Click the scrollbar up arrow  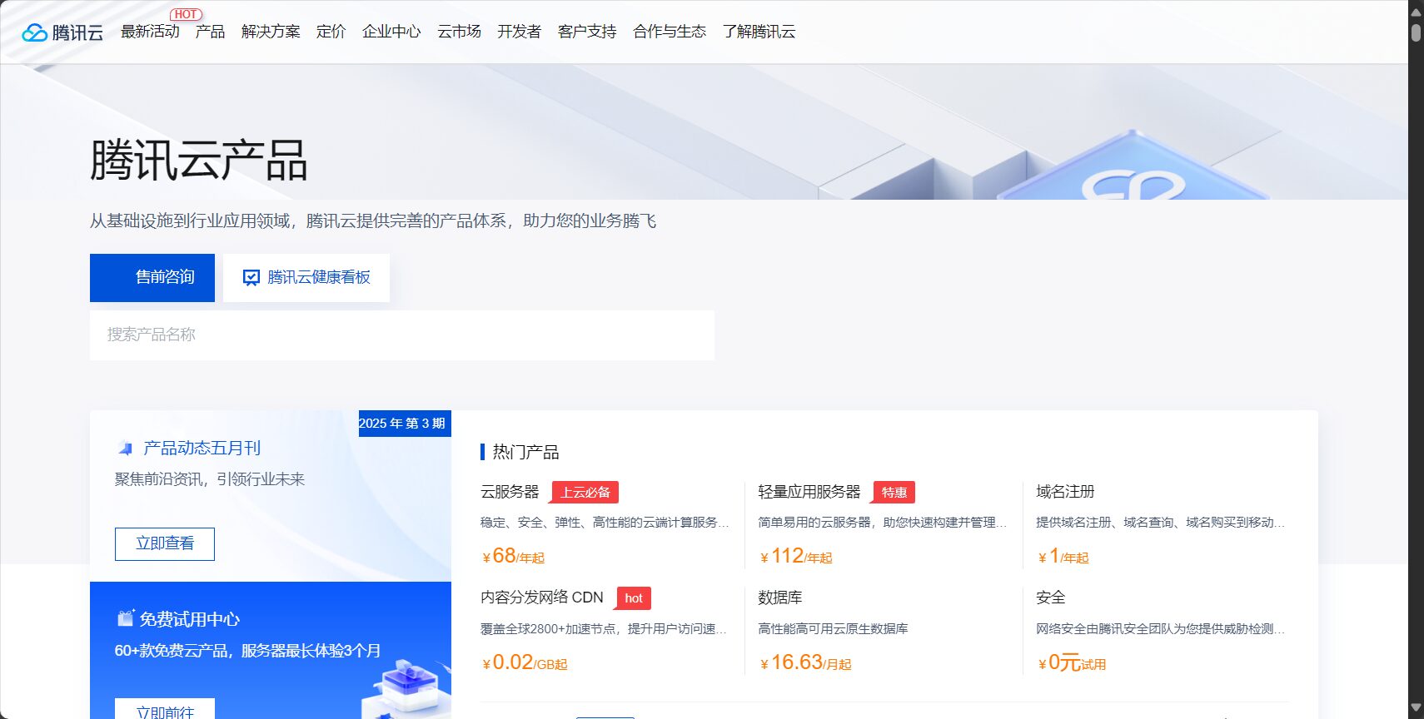[x=1416, y=12]
